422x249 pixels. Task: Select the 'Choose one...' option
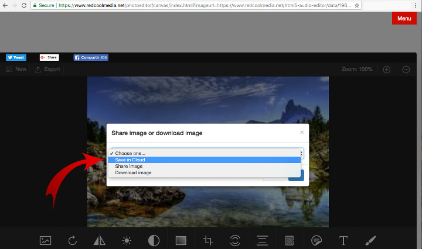[x=130, y=153]
